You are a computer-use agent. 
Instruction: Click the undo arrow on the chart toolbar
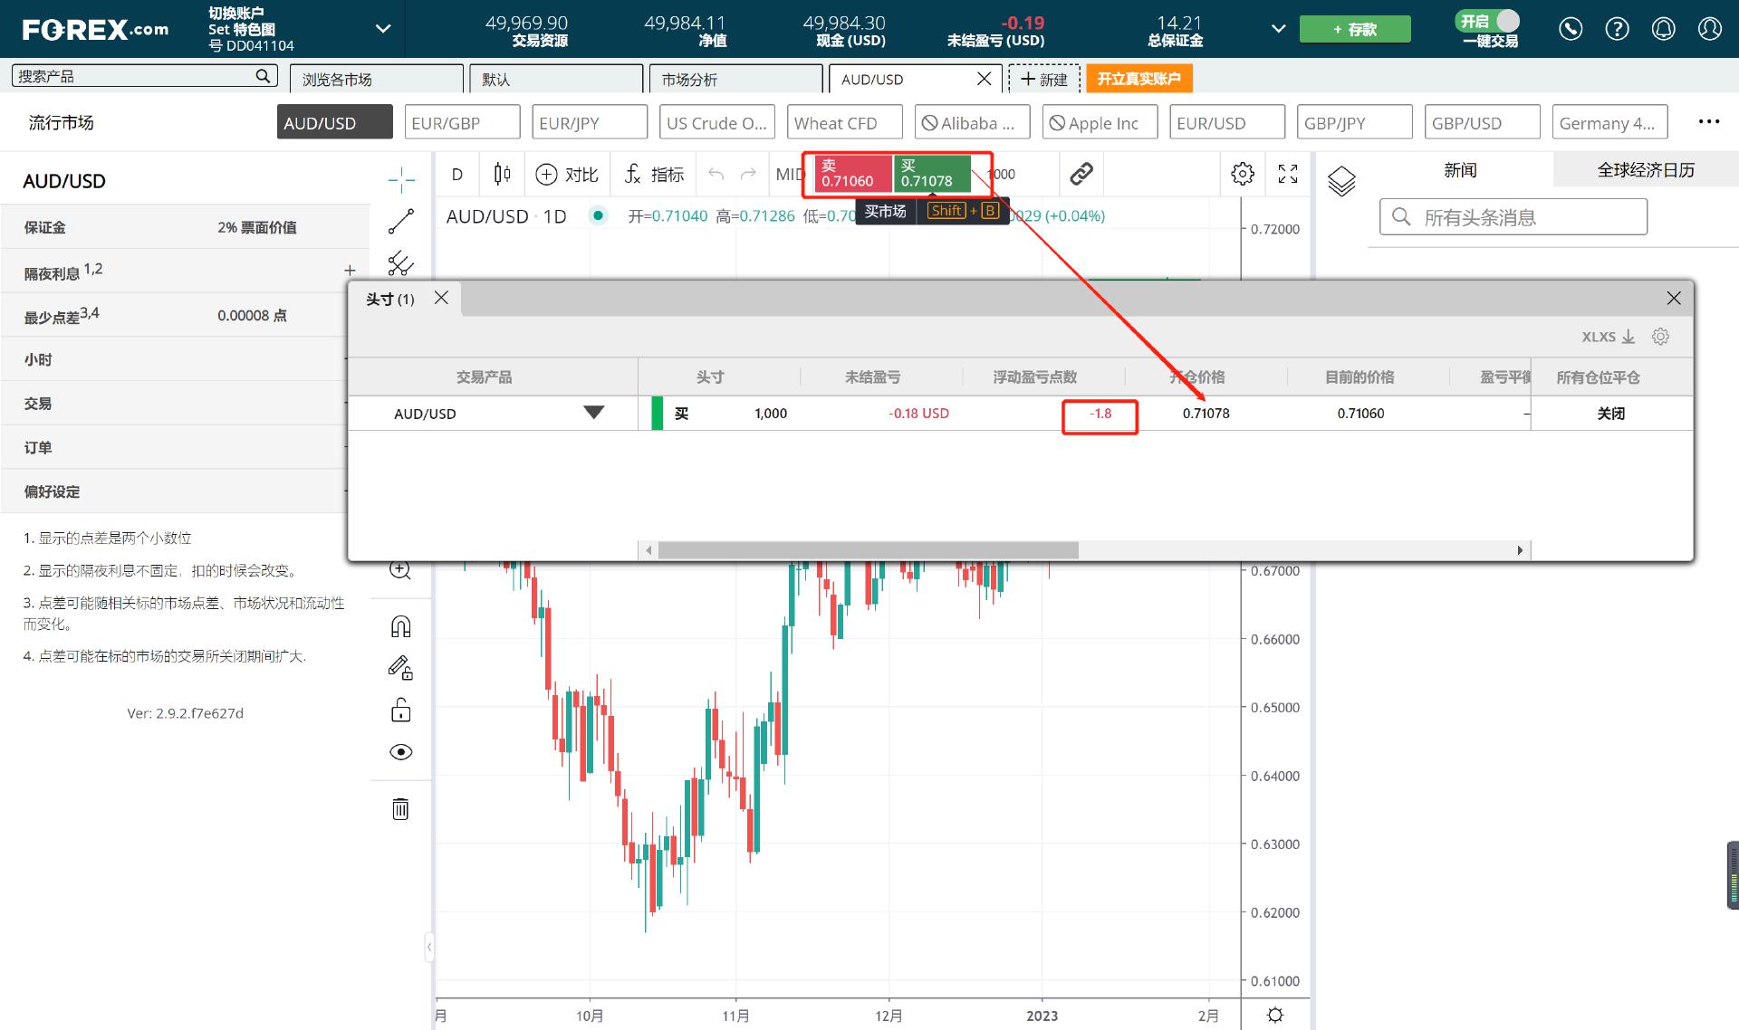point(715,174)
